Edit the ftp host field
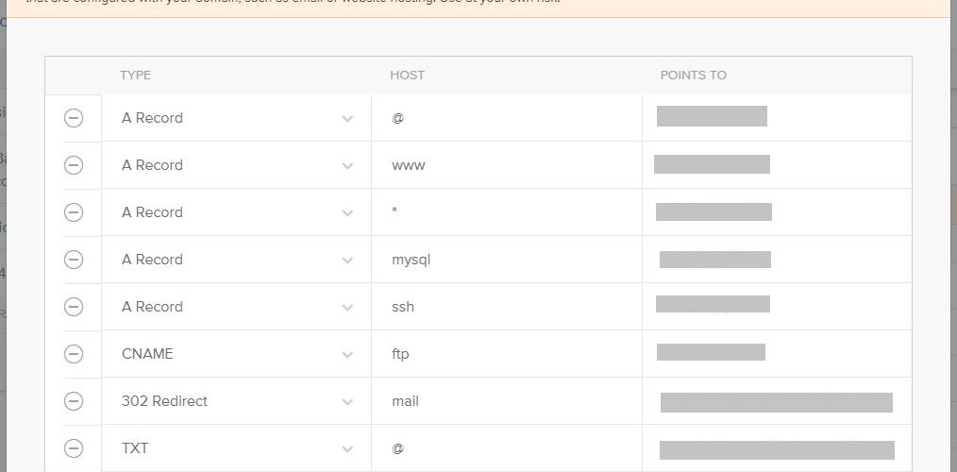This screenshot has width=957, height=472. click(x=507, y=354)
